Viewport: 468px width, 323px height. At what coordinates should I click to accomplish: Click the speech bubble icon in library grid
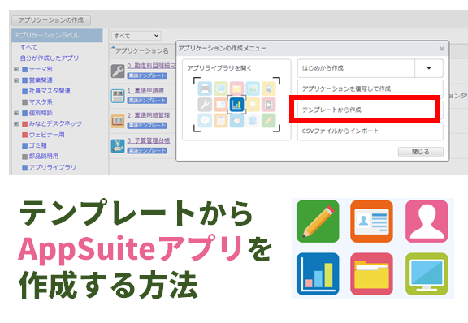click(x=205, y=120)
